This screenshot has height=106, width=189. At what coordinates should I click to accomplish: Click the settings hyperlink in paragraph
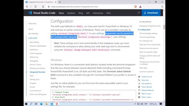click(x=100, y=33)
